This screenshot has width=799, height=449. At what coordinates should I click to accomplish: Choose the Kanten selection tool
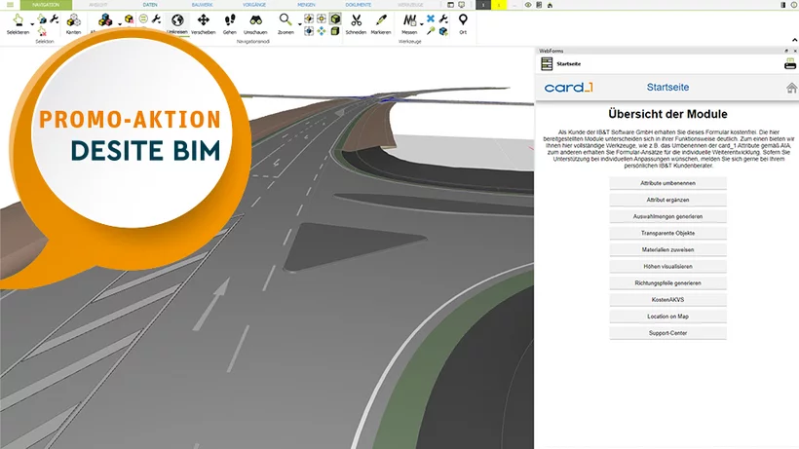tap(73, 24)
